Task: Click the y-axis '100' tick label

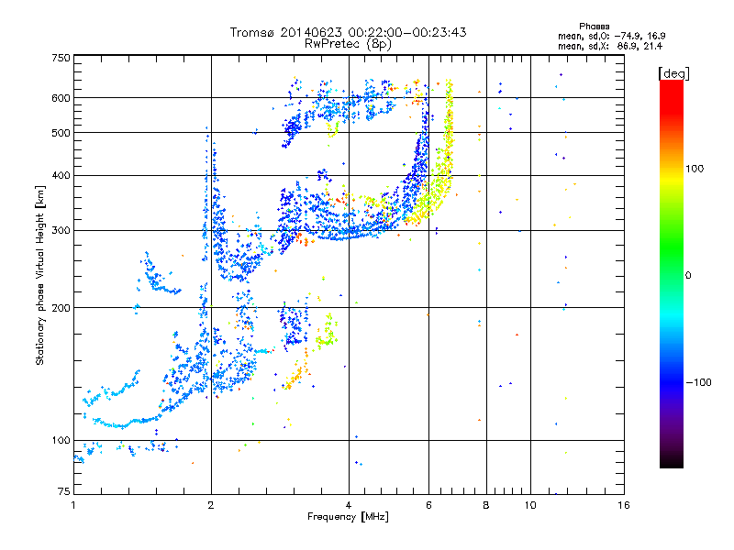Action: click(61, 440)
